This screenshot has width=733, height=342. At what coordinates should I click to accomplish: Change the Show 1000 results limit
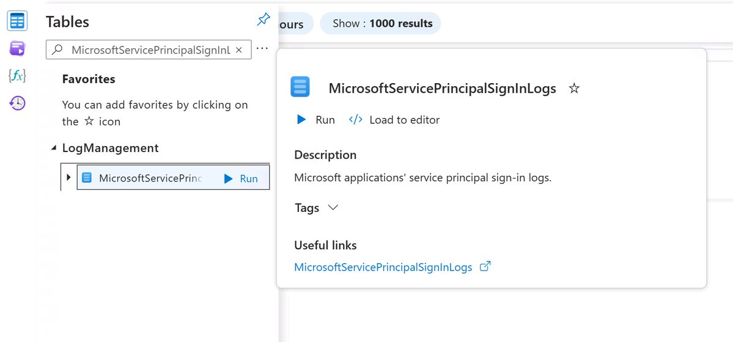[380, 23]
